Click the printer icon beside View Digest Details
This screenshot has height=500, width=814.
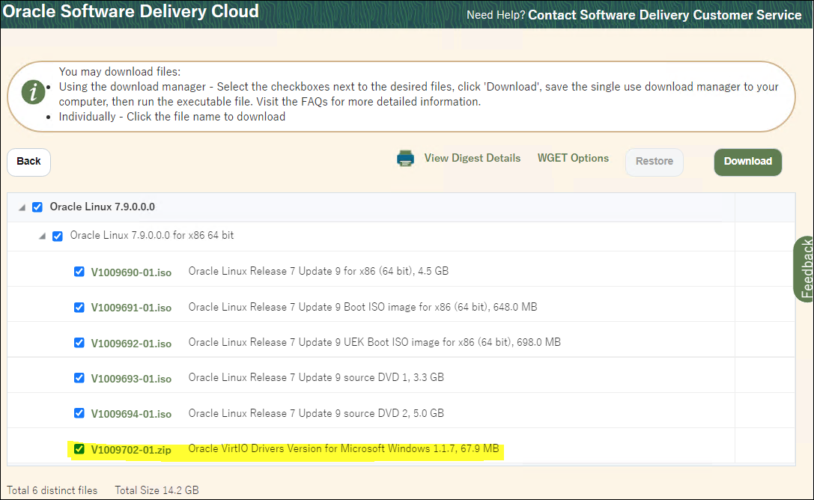click(405, 158)
